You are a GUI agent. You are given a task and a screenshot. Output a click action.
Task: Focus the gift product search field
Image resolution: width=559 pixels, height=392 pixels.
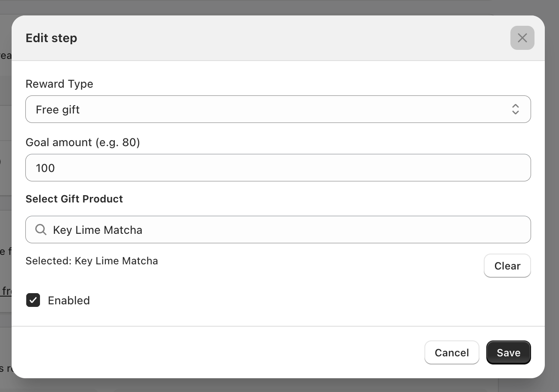pos(284,230)
